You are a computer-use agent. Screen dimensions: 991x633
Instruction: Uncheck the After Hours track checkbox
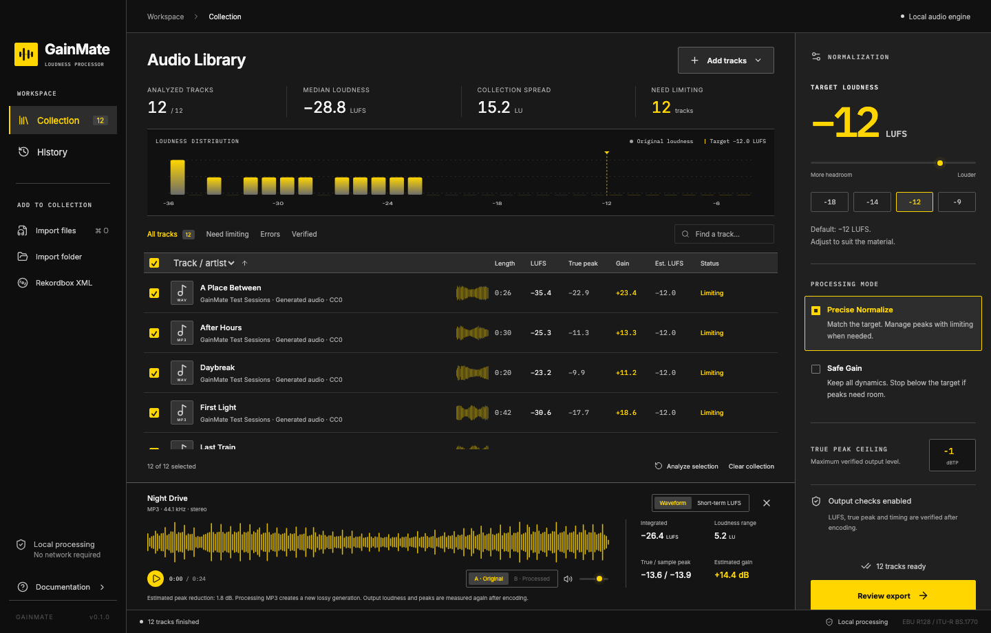point(154,333)
